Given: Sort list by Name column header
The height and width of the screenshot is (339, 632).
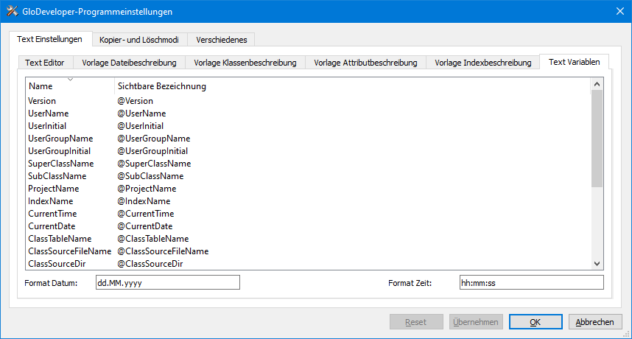Looking at the screenshot, I should click(x=70, y=86).
